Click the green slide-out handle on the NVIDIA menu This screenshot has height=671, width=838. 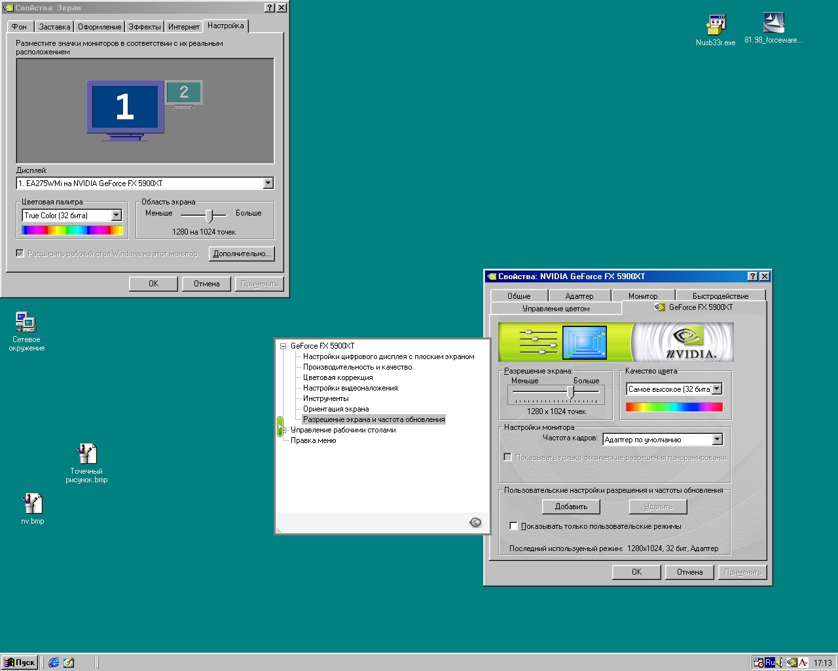pyautogui.click(x=280, y=426)
